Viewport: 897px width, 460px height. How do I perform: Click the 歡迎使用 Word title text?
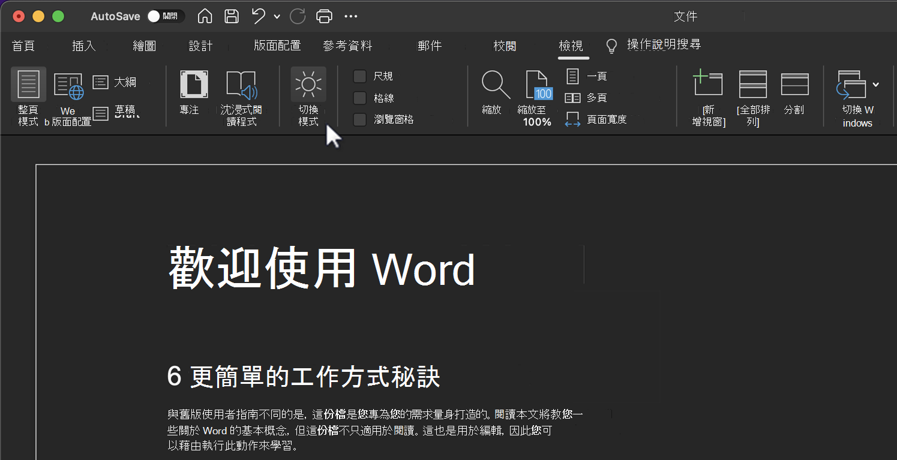pyautogui.click(x=322, y=267)
